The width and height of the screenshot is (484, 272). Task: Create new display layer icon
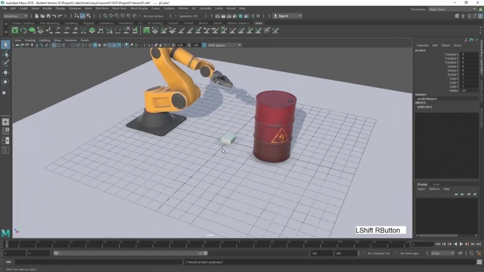tap(469, 194)
